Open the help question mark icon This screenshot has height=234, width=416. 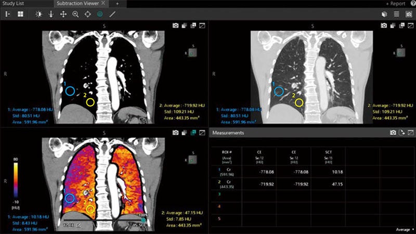[413, 4]
